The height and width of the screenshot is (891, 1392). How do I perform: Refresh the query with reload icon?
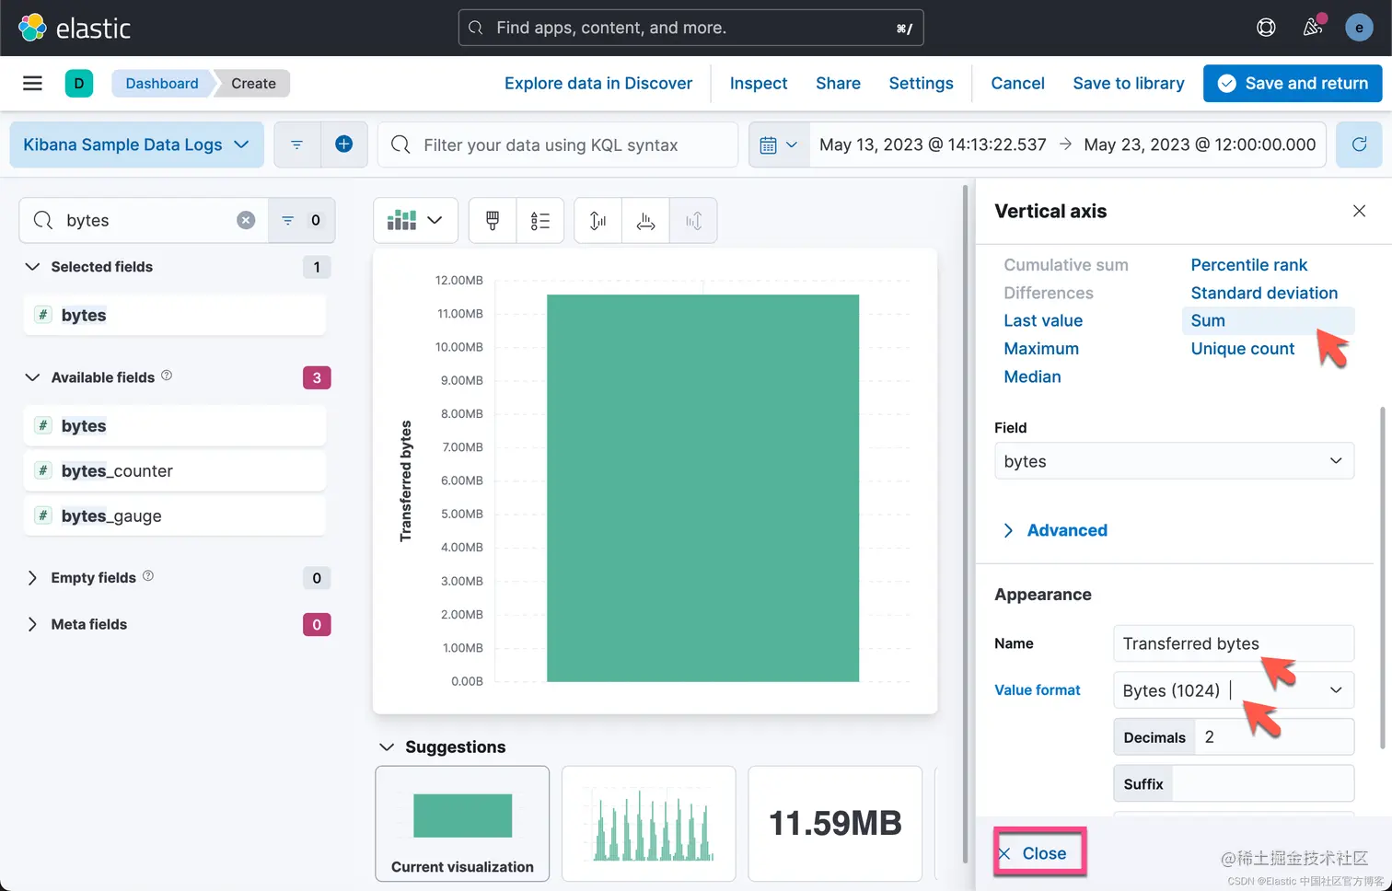click(x=1359, y=145)
